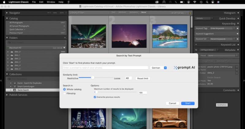Click the Library Filter lock icon
Screen dimensions: 245x129
[190, 13]
